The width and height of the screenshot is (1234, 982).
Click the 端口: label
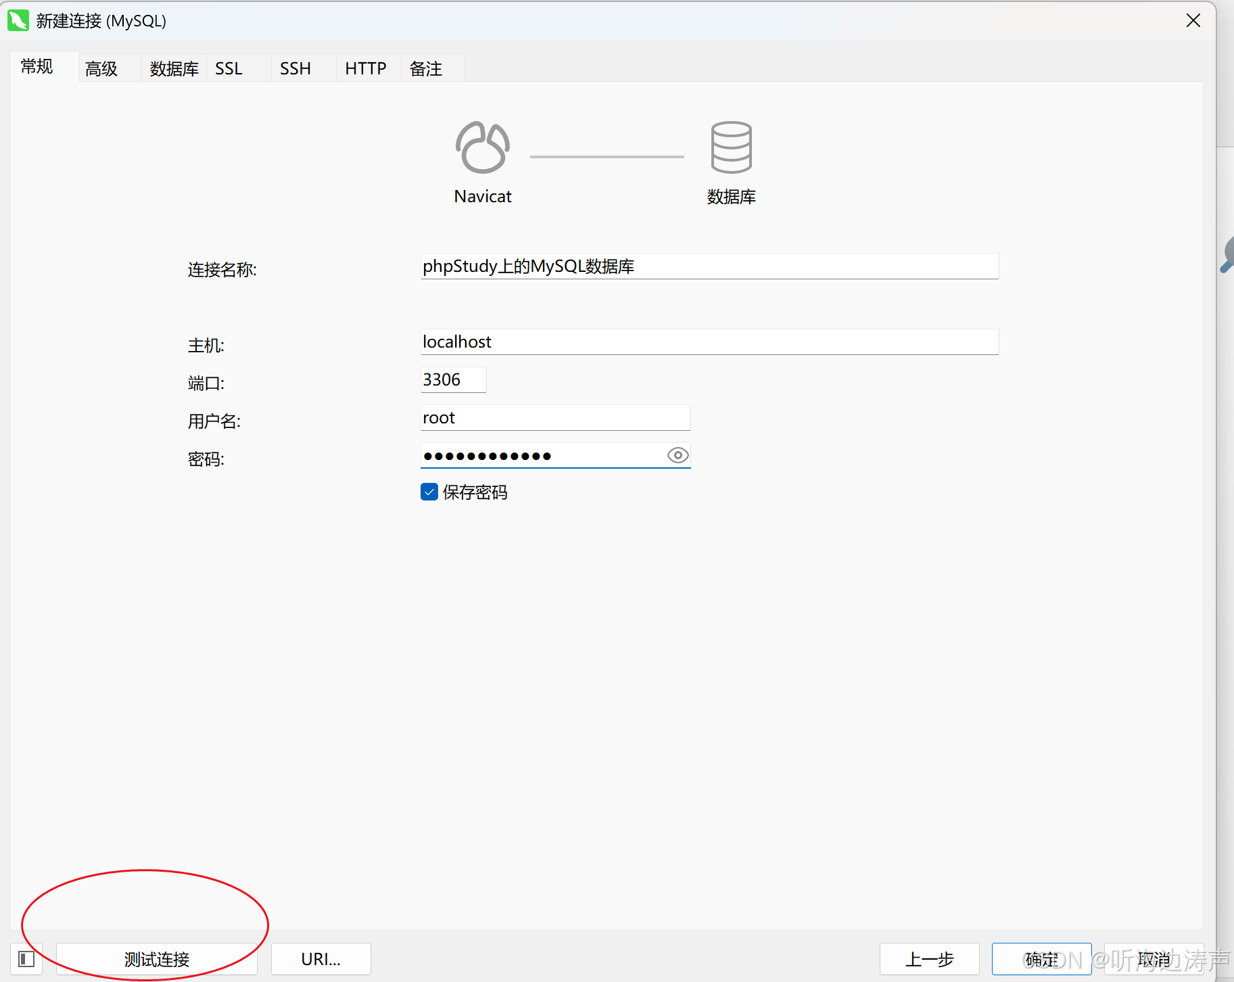click(x=206, y=383)
